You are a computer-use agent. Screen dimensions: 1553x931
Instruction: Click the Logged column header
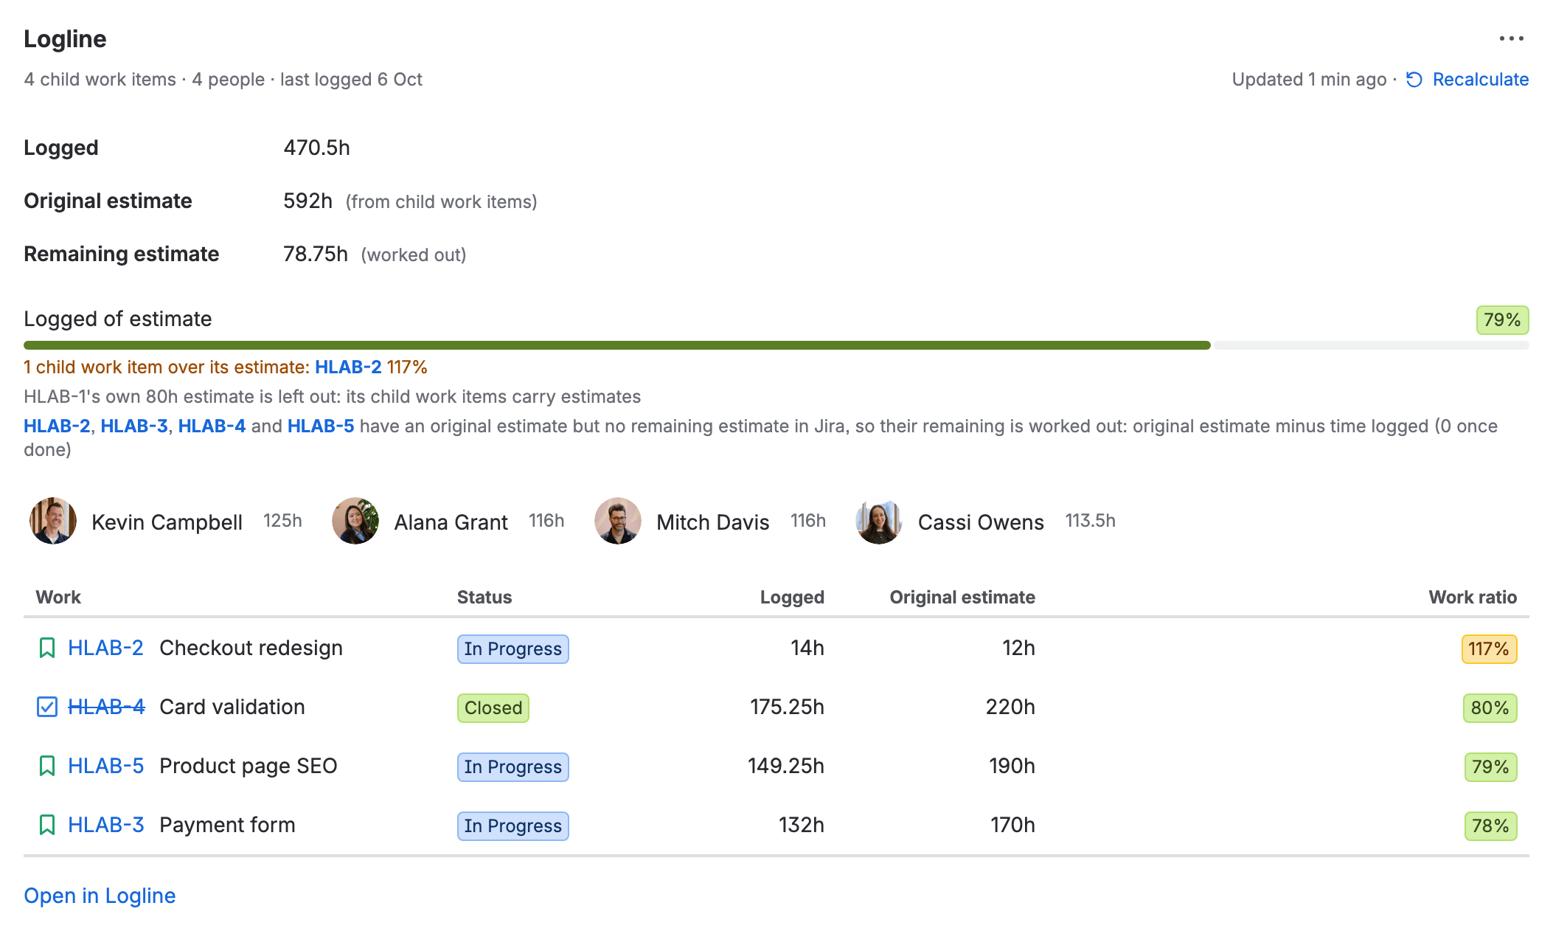coord(792,597)
